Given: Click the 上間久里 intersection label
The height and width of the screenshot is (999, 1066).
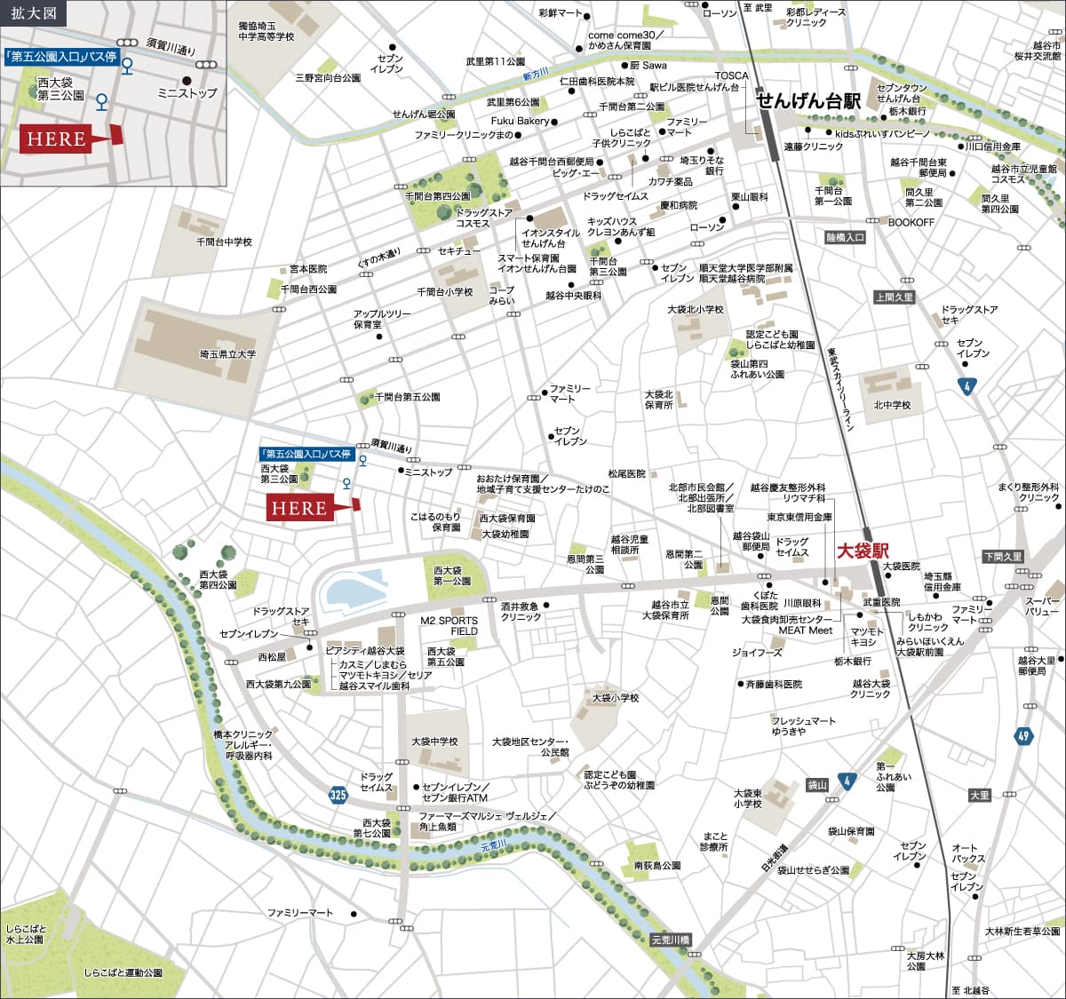Looking at the screenshot, I should pyautogui.click(x=893, y=297).
